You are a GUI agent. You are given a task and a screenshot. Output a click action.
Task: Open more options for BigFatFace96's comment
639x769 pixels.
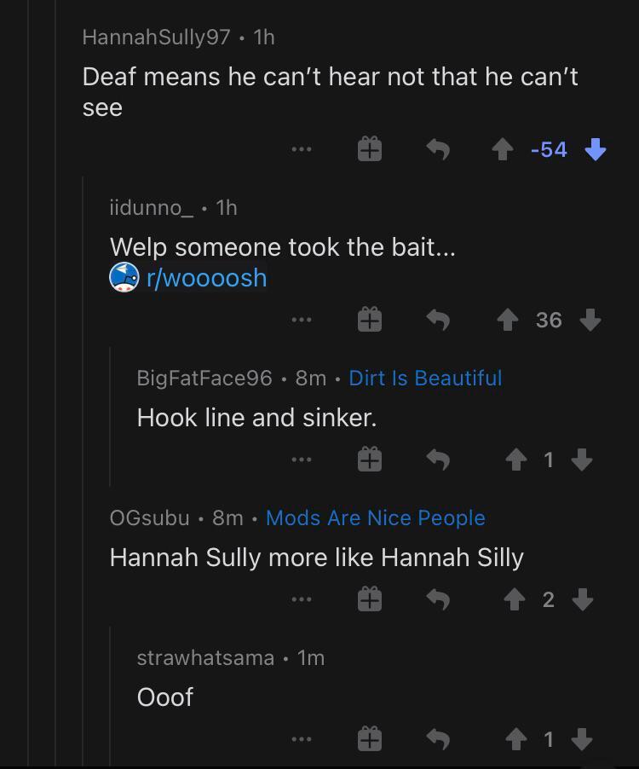(301, 460)
